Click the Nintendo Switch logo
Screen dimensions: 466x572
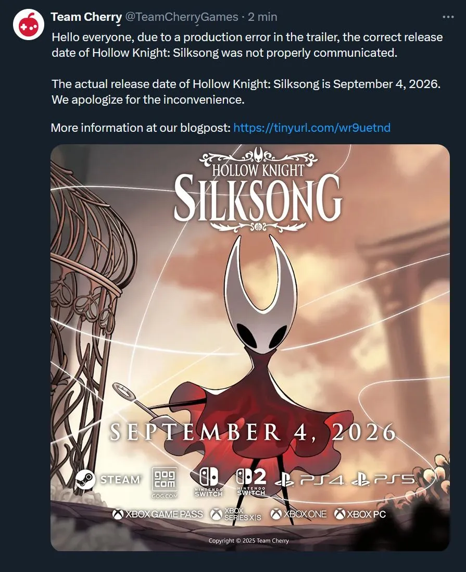(209, 481)
